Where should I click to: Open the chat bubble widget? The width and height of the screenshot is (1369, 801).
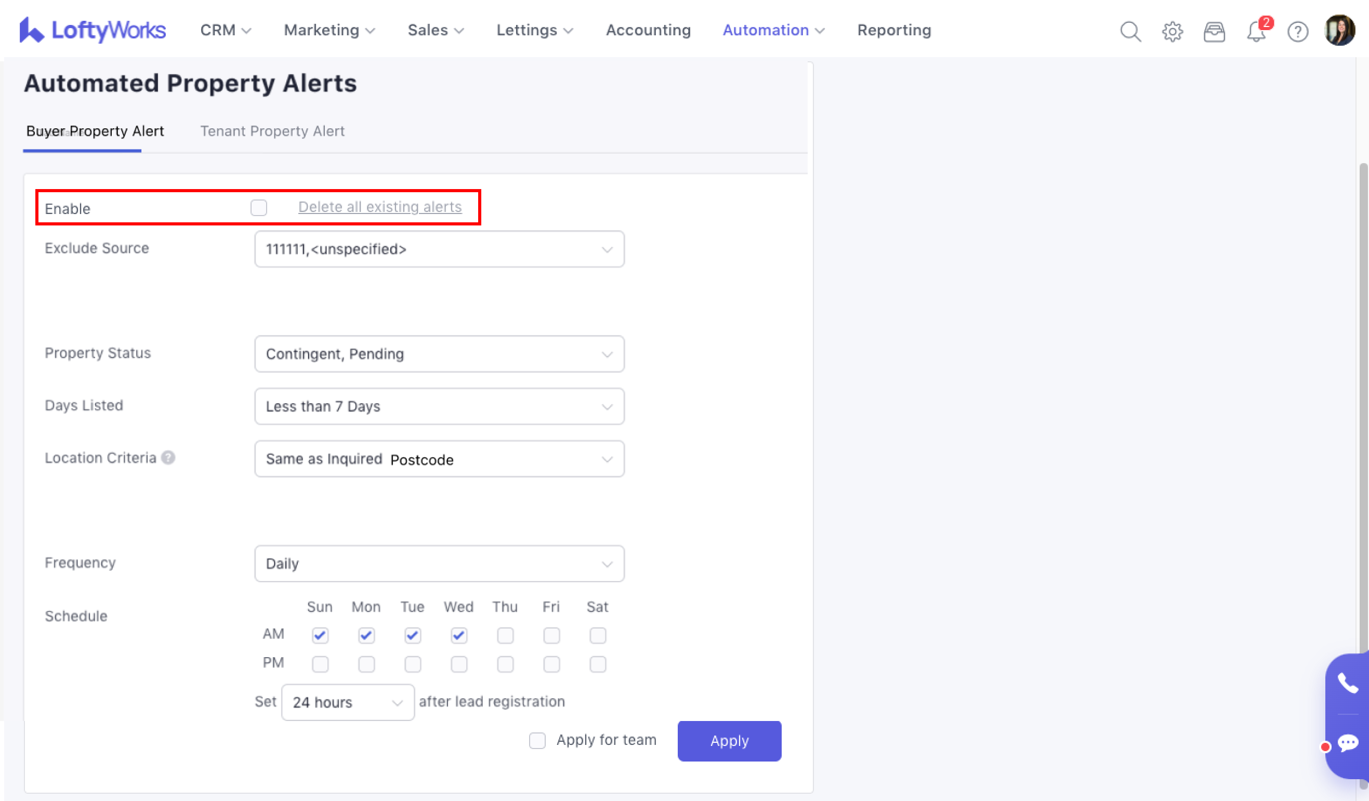[1348, 743]
